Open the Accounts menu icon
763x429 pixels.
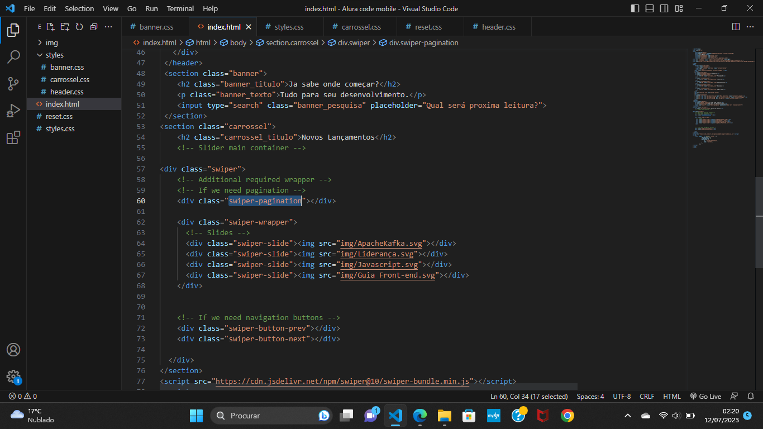click(13, 350)
